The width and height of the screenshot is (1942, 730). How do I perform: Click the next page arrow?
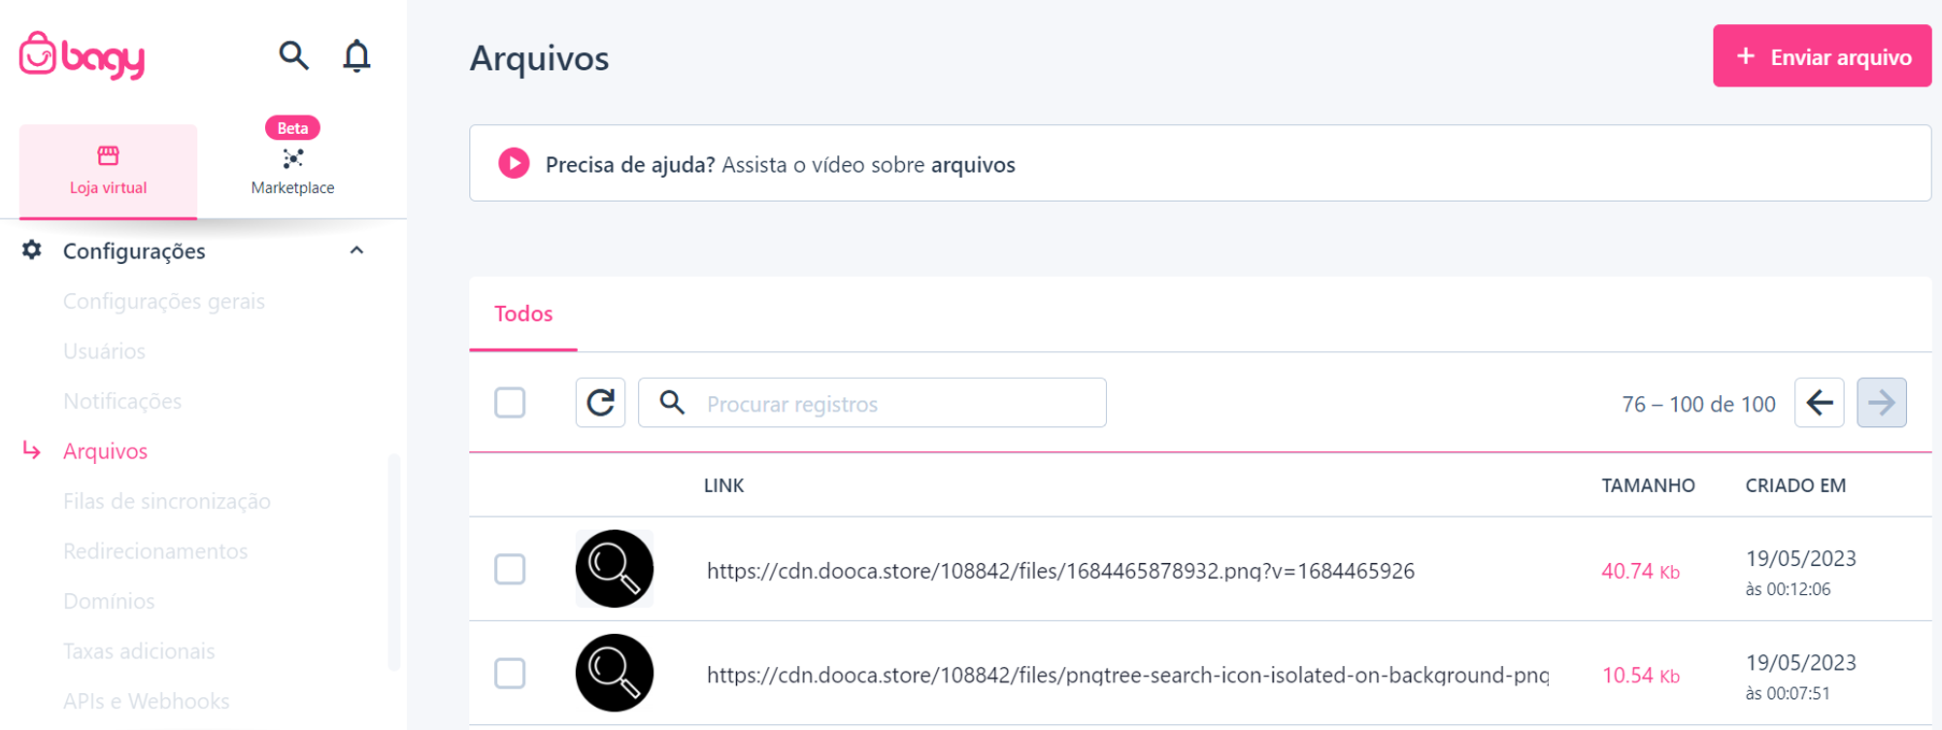[1882, 403]
